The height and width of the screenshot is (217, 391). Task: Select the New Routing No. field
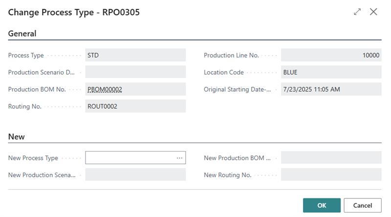[x=331, y=175]
